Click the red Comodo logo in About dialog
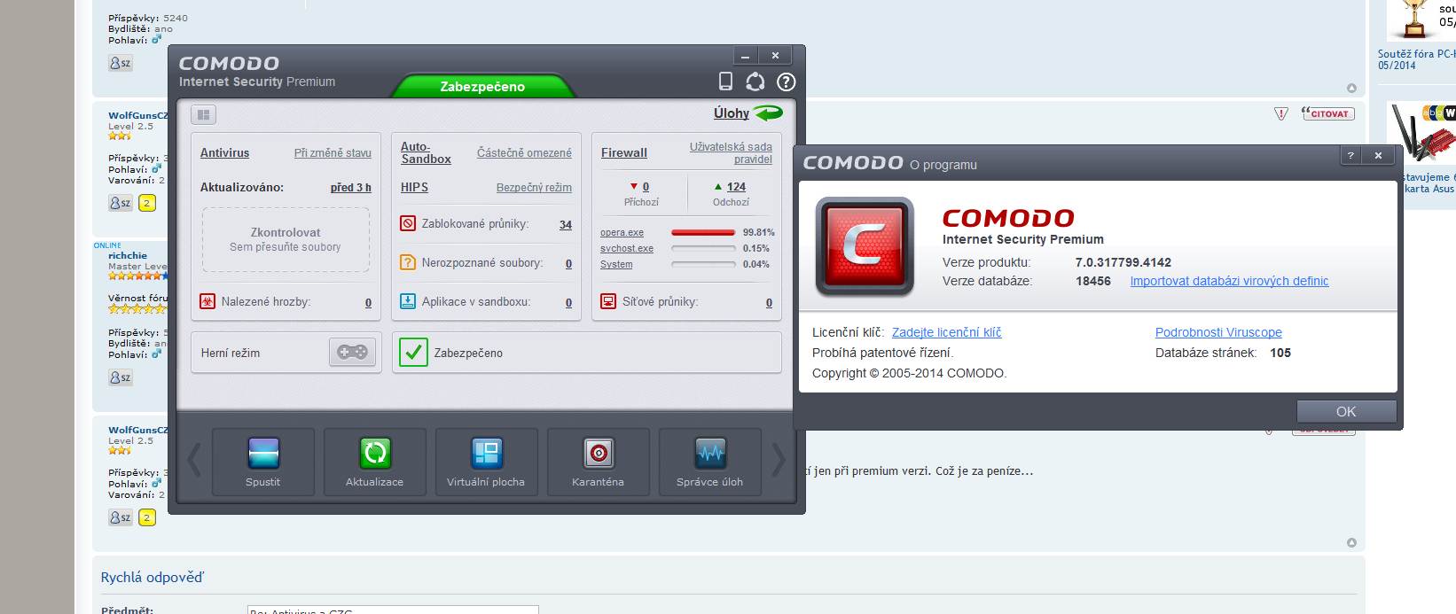1456x614 pixels. (865, 246)
